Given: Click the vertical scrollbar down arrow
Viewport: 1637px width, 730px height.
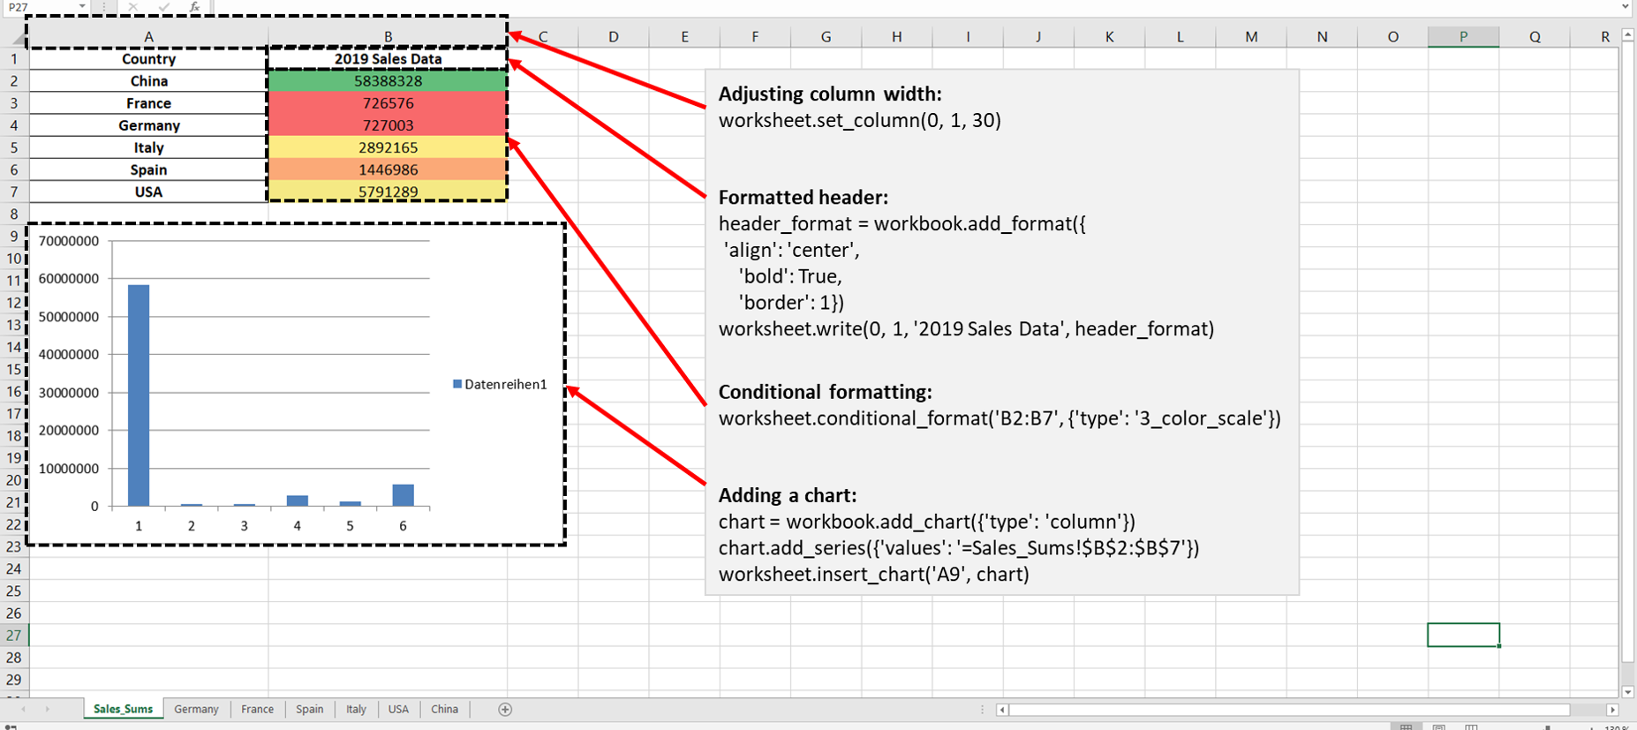Looking at the screenshot, I should (x=1628, y=692).
